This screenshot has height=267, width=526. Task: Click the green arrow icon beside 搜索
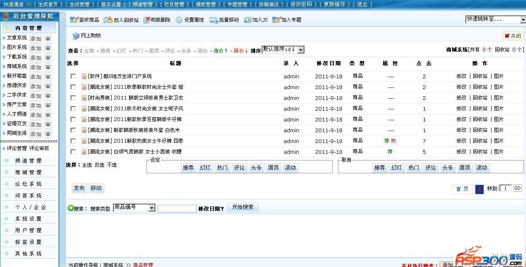click(x=70, y=208)
